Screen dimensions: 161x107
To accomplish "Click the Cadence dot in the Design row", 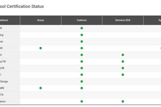I will coord(82,81).
